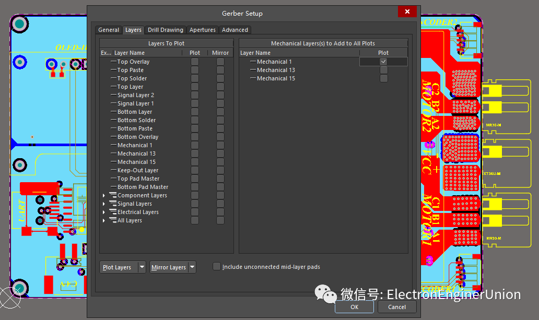The image size is (539, 320).
Task: Click the All Layers group stack icon
Action: point(112,220)
